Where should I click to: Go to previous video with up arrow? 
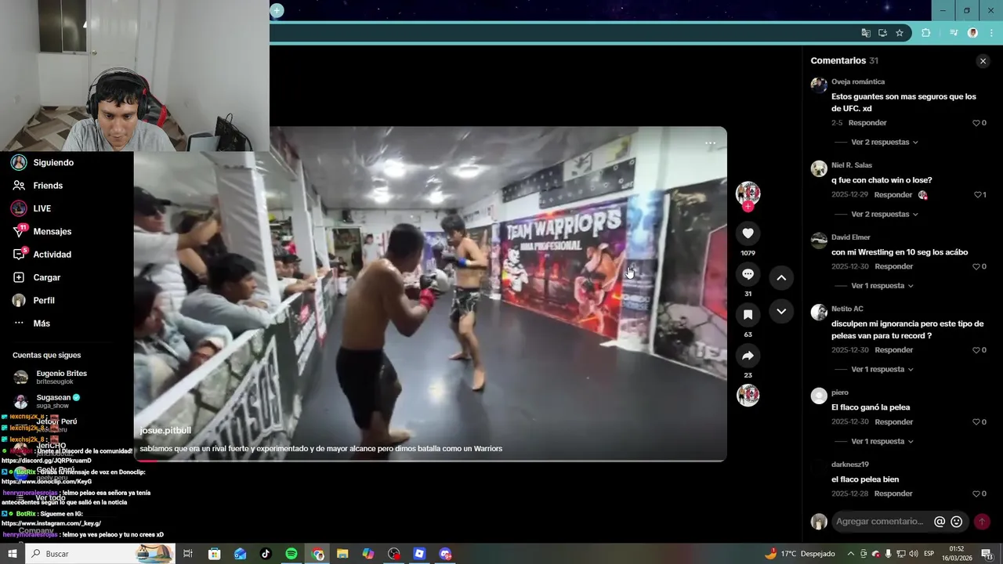tap(781, 277)
